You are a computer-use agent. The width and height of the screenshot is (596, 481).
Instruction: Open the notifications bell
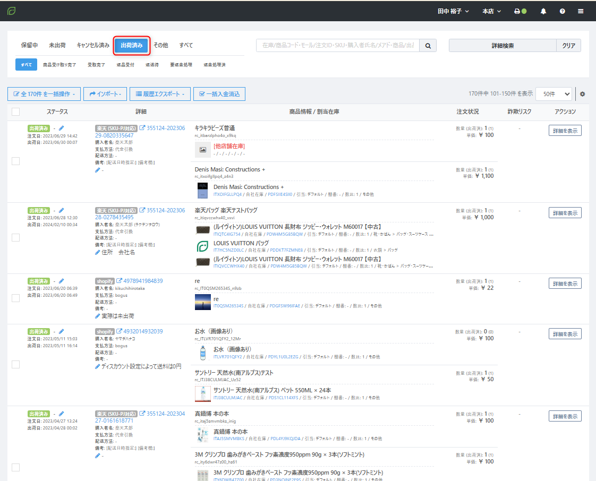[x=543, y=11]
